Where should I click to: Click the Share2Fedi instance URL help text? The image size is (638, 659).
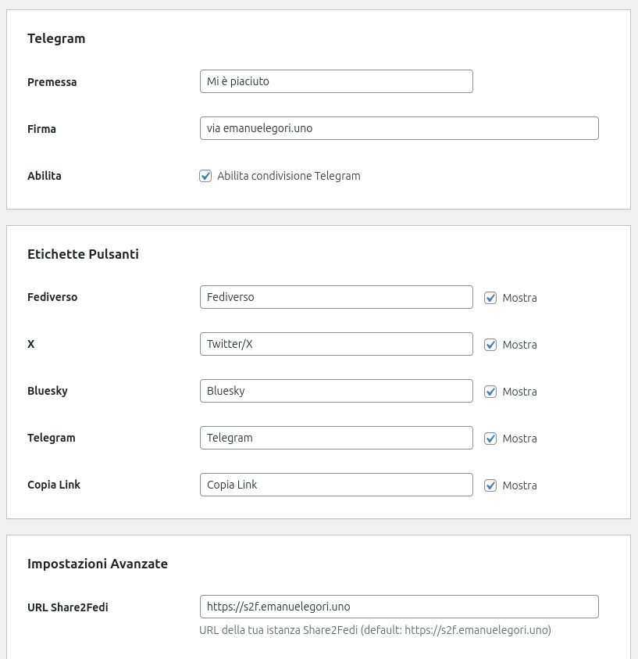(375, 630)
